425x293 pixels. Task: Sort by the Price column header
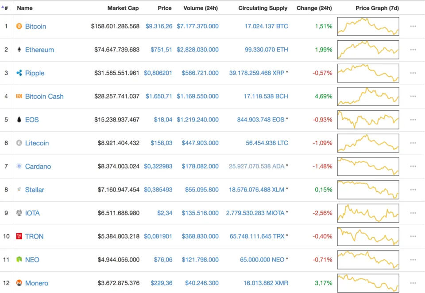[165, 8]
